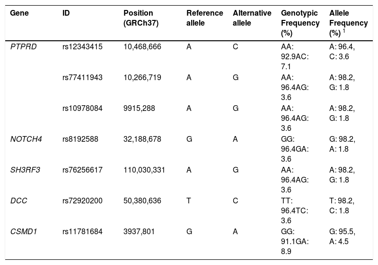Click position value 110,030,331
Image resolution: width=378 pixels, height=265 pixels.
(x=144, y=170)
